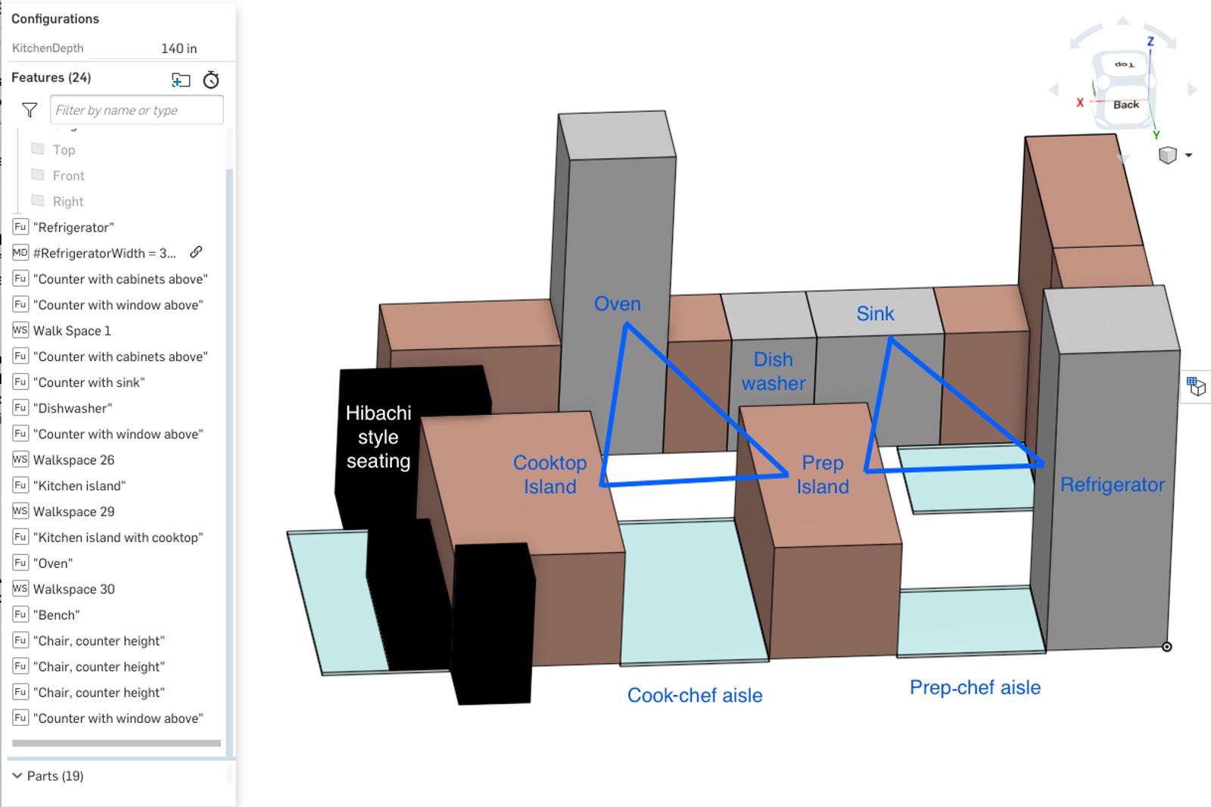1211x807 pixels.
Task: Click the filter funnel icon in Features panel
Action: click(x=28, y=110)
